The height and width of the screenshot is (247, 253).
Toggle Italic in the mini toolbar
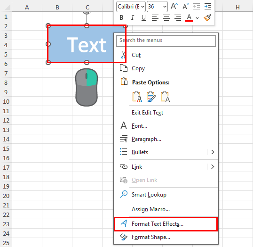pos(133,17)
